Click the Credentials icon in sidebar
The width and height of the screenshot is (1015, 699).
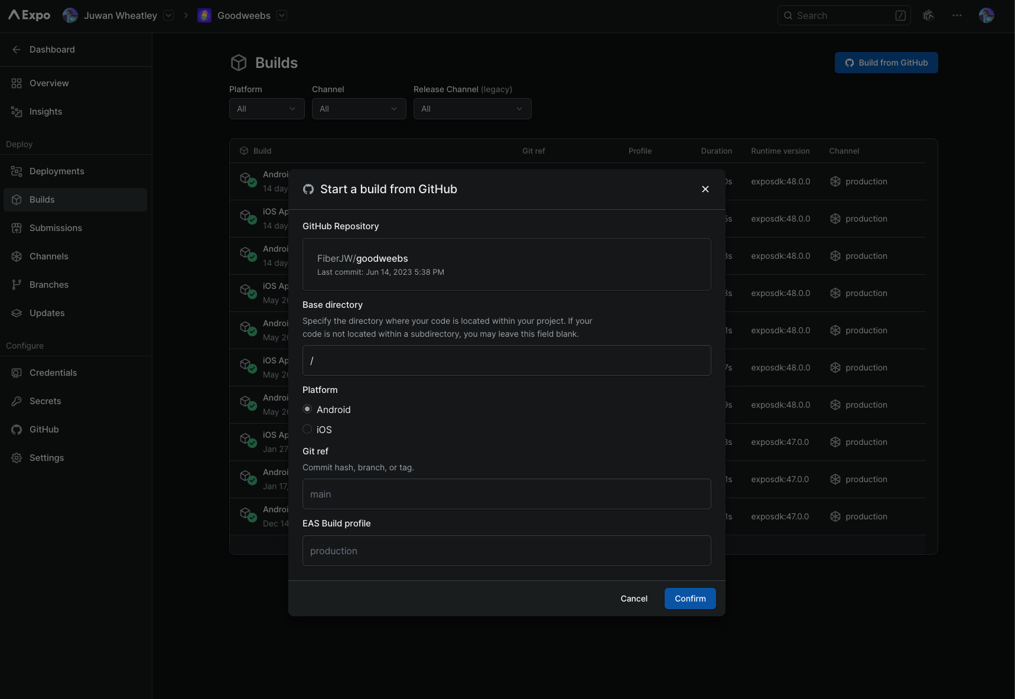(x=17, y=373)
